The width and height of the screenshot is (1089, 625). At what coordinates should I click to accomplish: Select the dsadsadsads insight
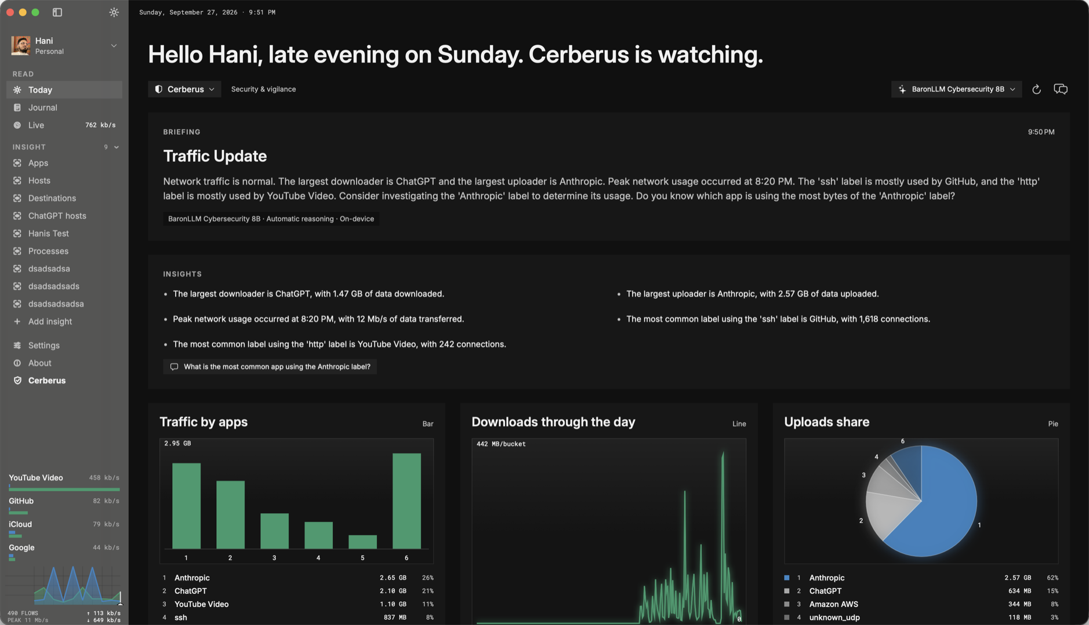click(x=64, y=286)
